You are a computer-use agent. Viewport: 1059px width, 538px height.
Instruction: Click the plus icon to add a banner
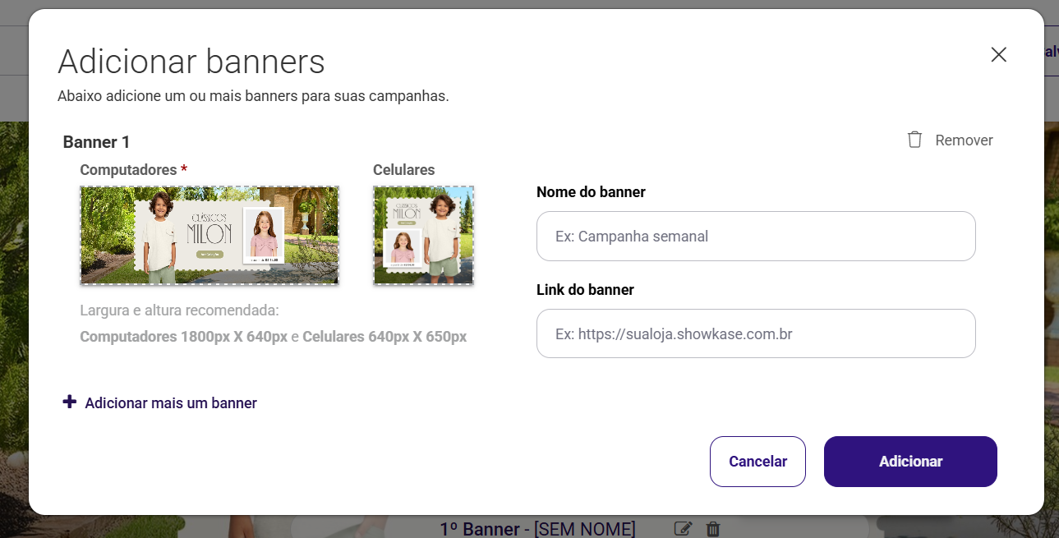point(70,402)
